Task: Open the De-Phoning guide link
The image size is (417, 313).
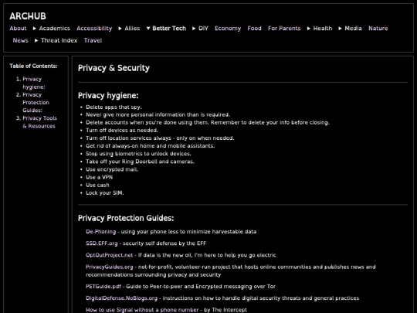Action: 101,232
